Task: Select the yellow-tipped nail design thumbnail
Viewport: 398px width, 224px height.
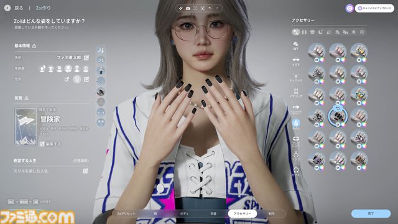Action: pos(359,52)
